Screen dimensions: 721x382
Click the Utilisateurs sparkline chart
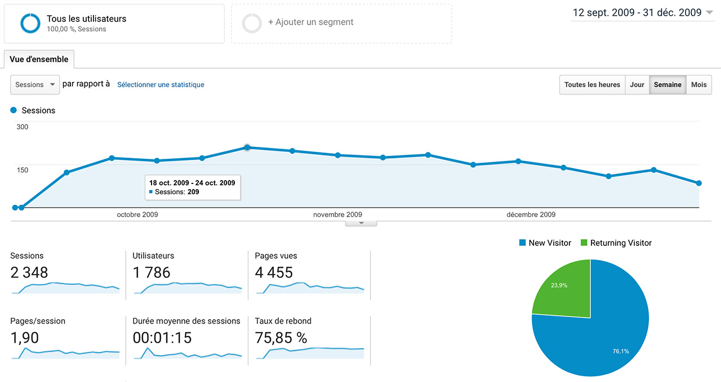coord(187,288)
